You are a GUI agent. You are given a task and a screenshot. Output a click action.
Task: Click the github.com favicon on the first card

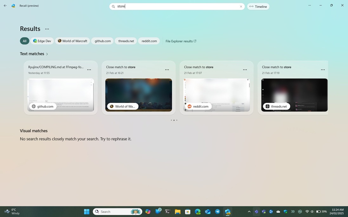(x=34, y=106)
